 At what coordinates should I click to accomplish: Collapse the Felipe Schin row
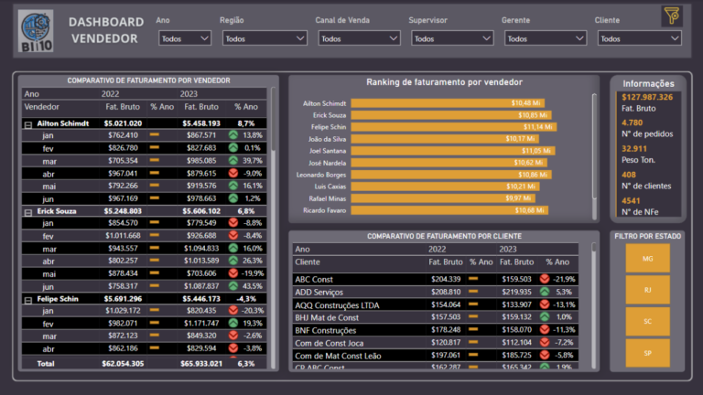coord(27,300)
